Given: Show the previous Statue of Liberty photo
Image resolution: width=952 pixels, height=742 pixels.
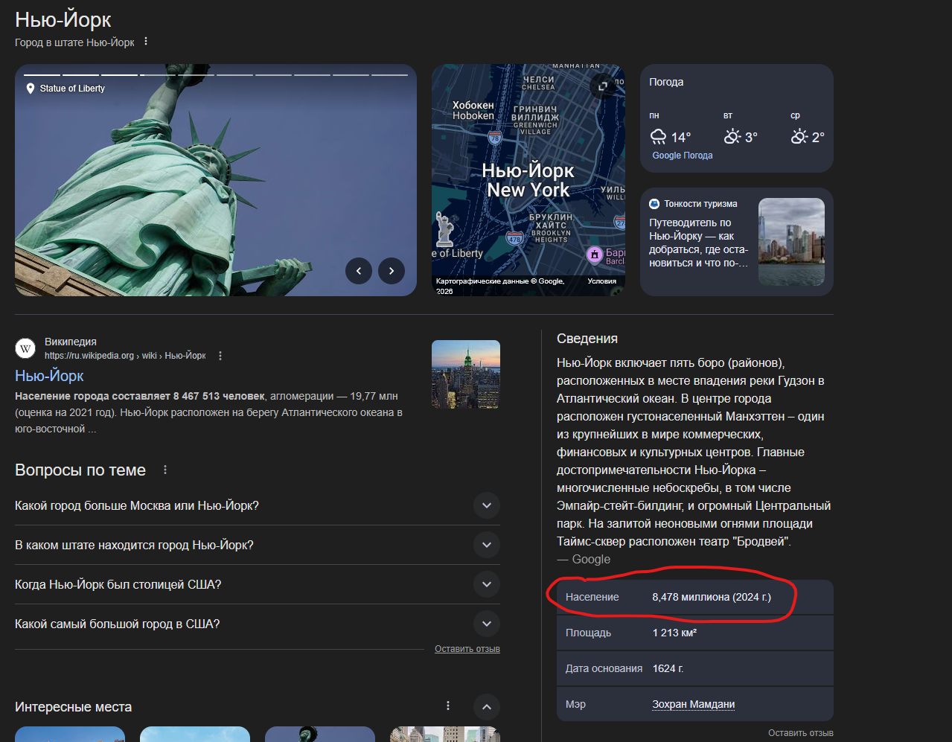Looking at the screenshot, I should 359,271.
